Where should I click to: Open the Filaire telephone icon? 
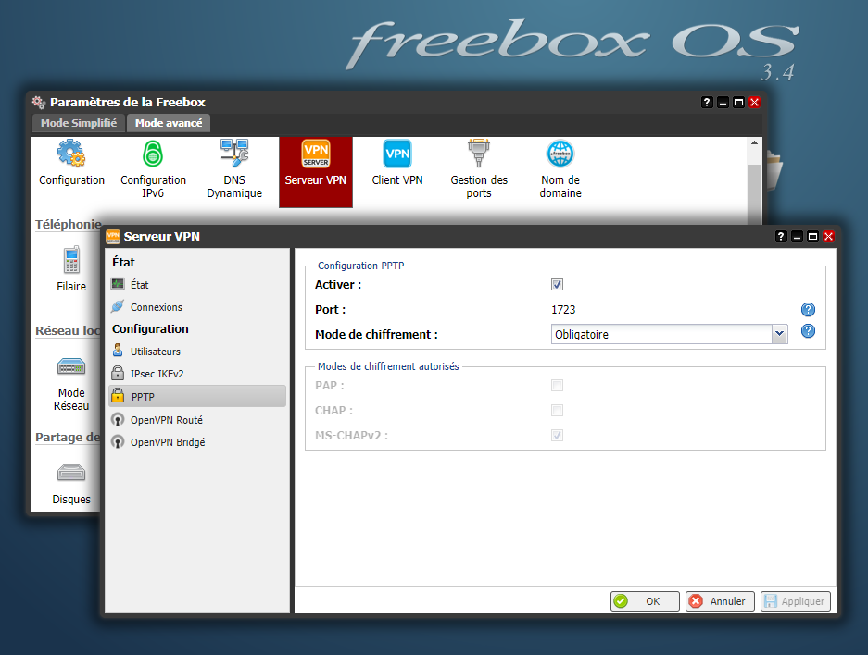(71, 260)
